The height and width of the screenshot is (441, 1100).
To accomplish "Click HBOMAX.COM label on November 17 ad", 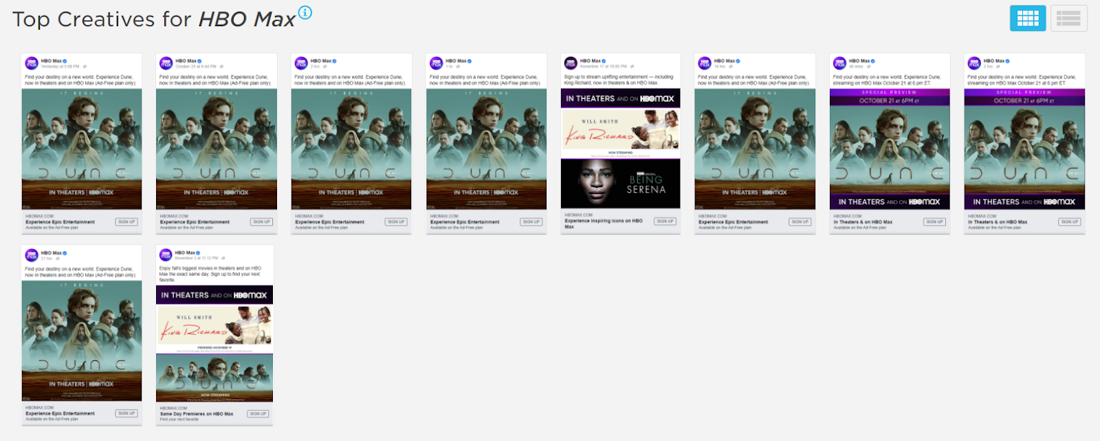I will tap(578, 214).
